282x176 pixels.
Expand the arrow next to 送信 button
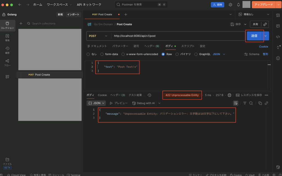point(265,36)
